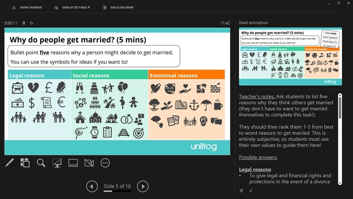Click the steaming coffee mug icon

point(218,104)
